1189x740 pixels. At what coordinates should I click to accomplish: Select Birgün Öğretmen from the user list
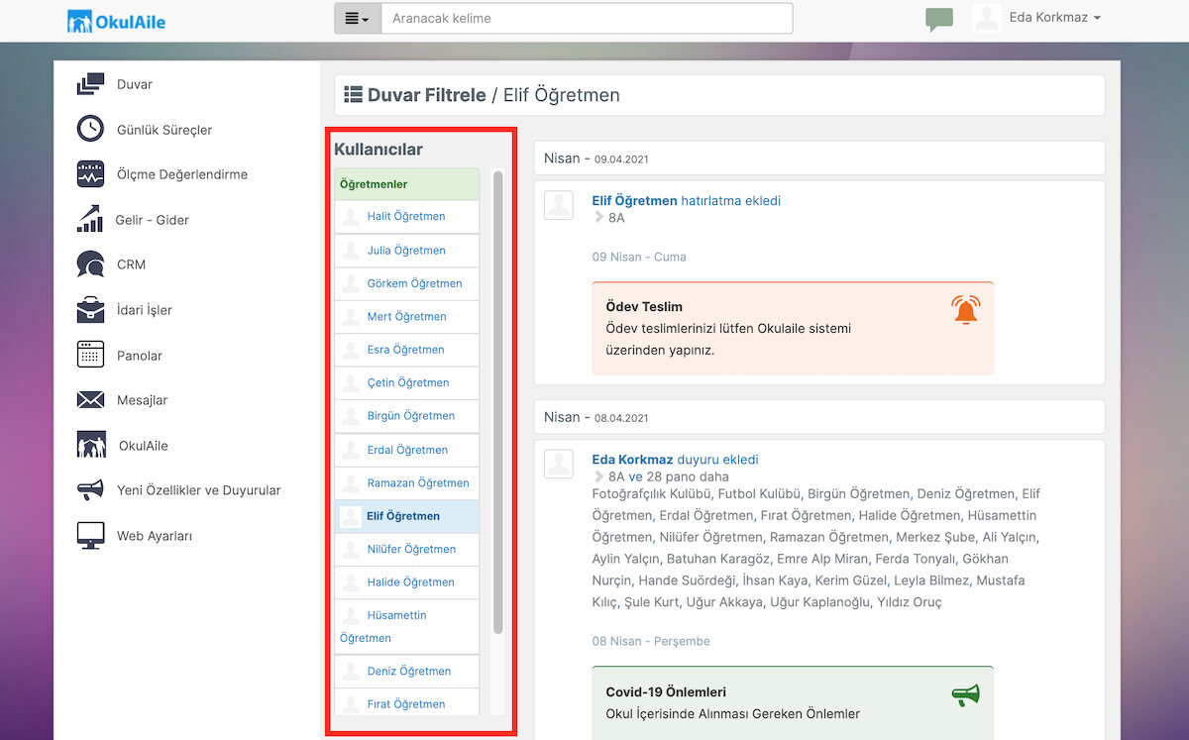point(406,416)
